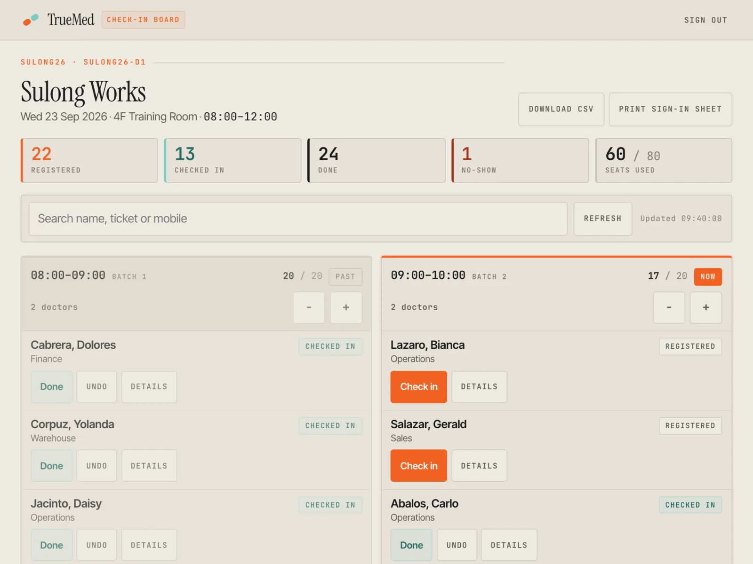This screenshot has width=753, height=564.
Task: Focus the name, ticket or mobile search field
Action: click(298, 219)
